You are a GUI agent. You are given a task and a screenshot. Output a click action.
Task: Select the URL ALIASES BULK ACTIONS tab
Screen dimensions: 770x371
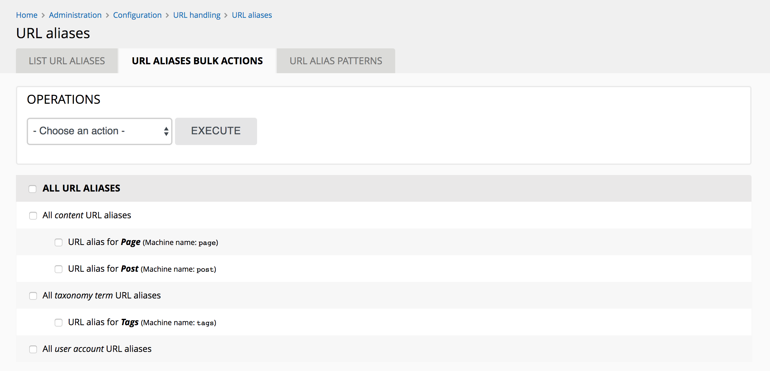pyautogui.click(x=197, y=60)
